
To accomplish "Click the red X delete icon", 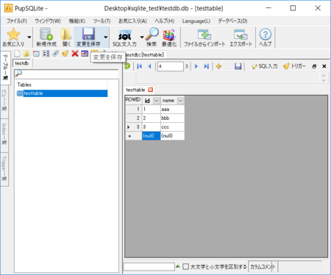I will [x=75, y=54].
